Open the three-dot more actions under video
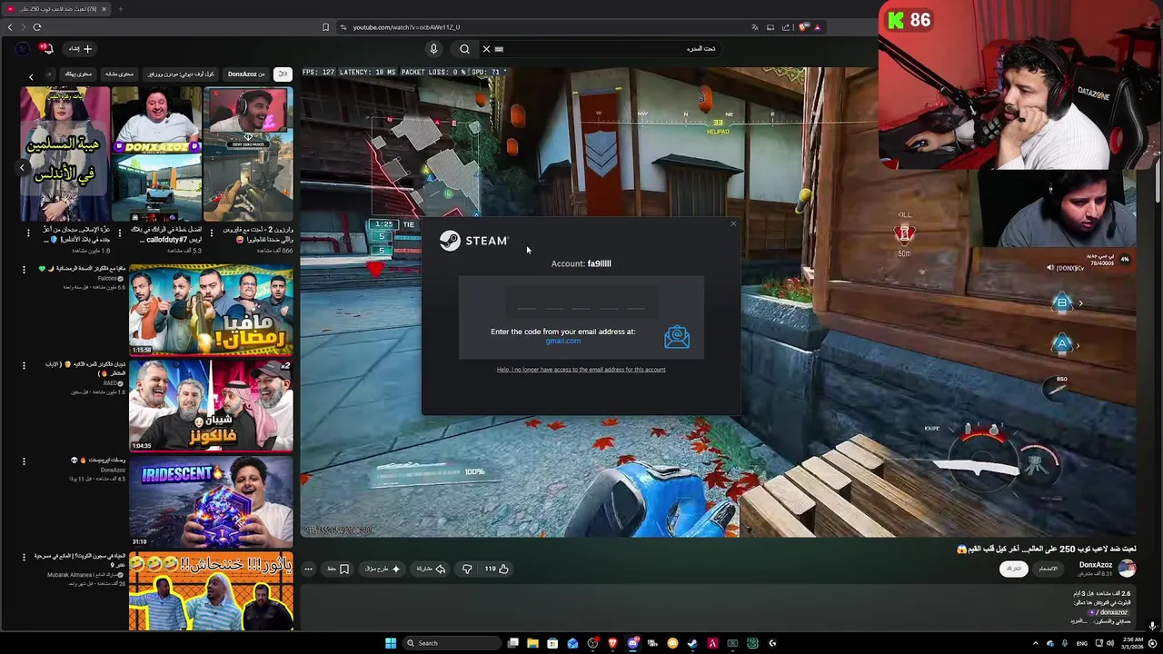 click(x=309, y=569)
